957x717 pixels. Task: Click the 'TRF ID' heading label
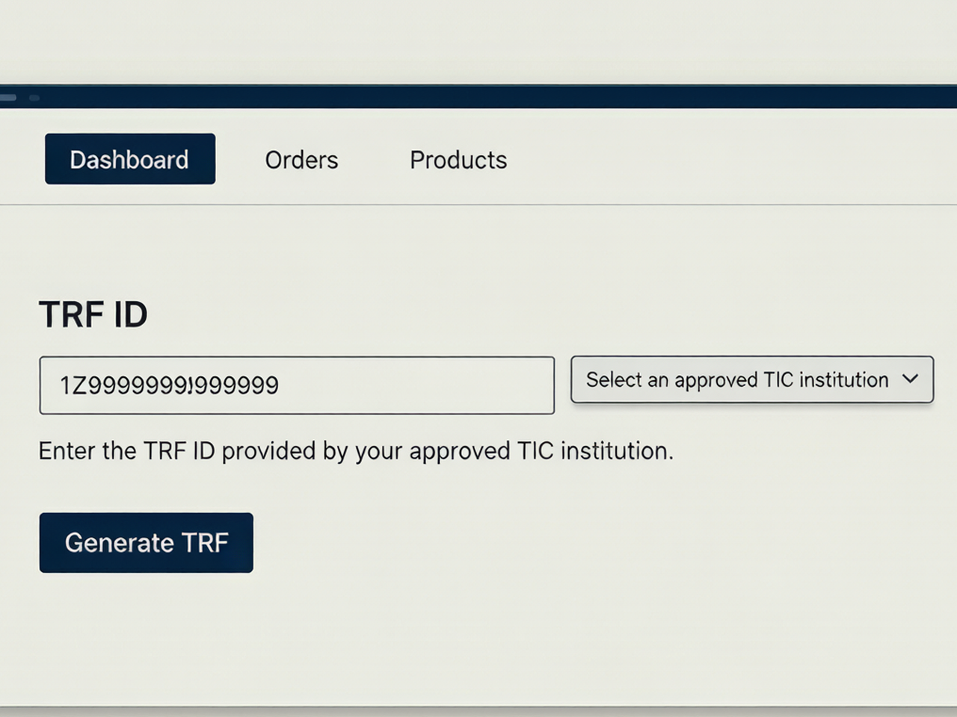tap(93, 314)
